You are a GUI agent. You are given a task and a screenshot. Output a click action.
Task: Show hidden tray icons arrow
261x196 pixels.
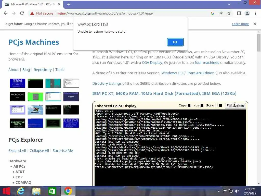tap(218, 191)
